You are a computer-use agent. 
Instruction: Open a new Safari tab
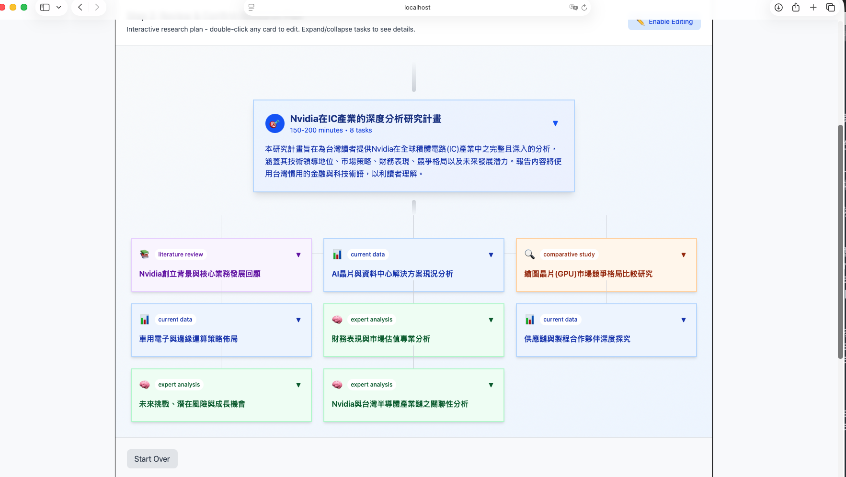[813, 7]
